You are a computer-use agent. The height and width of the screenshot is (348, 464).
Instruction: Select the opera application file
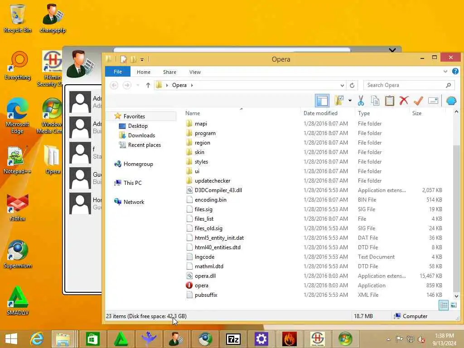click(202, 285)
